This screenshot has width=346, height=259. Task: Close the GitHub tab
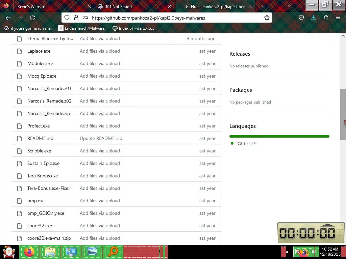tap(250, 6)
